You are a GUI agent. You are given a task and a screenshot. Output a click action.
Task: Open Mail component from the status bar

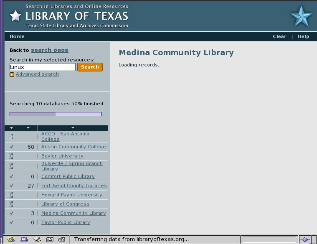(x=24, y=239)
